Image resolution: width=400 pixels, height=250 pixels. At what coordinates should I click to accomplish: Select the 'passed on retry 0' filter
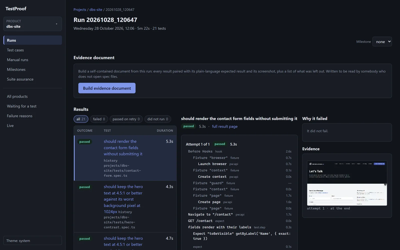(126, 119)
